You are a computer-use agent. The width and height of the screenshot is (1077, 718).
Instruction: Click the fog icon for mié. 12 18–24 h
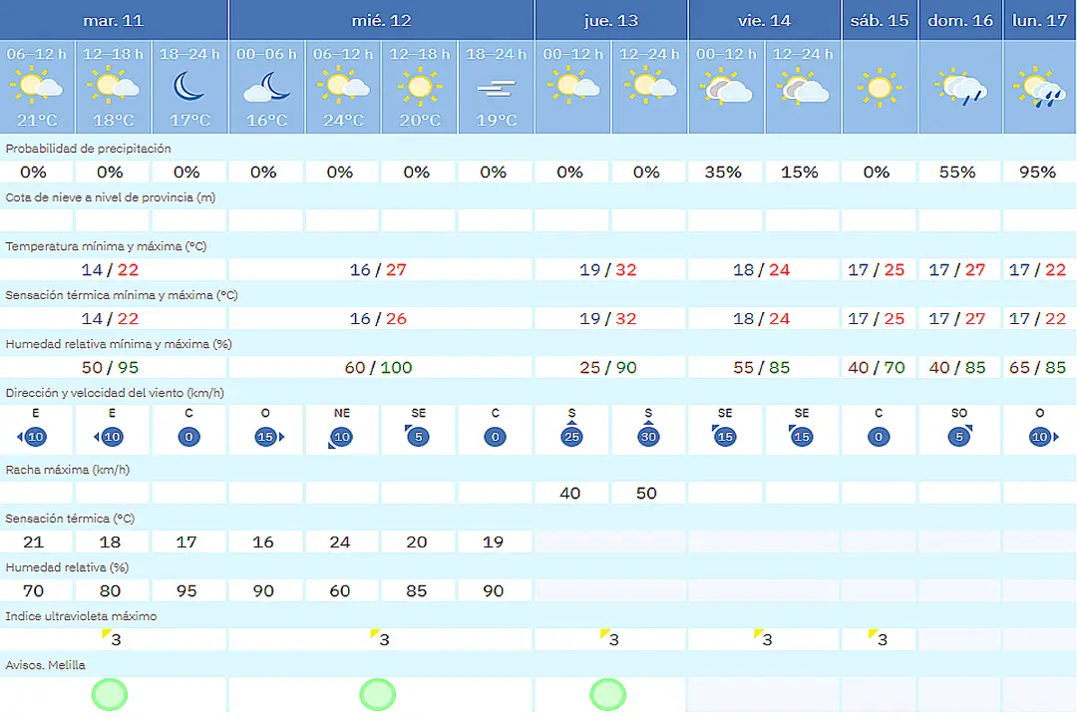pyautogui.click(x=496, y=89)
